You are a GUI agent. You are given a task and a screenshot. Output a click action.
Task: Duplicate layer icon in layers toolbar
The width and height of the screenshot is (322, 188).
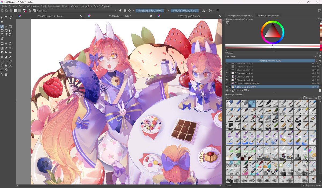click(233, 90)
